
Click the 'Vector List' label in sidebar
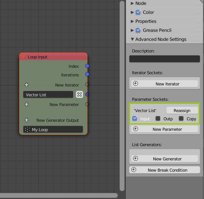tap(145, 111)
